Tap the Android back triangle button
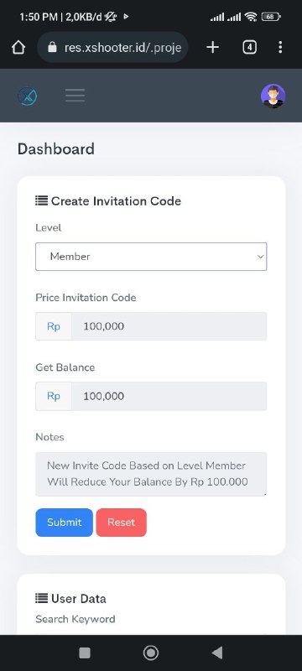 pos(217,653)
